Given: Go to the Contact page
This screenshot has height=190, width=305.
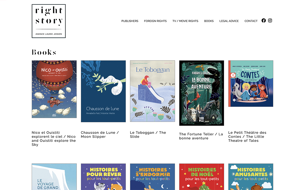Looking at the screenshot, I should click(251, 21).
